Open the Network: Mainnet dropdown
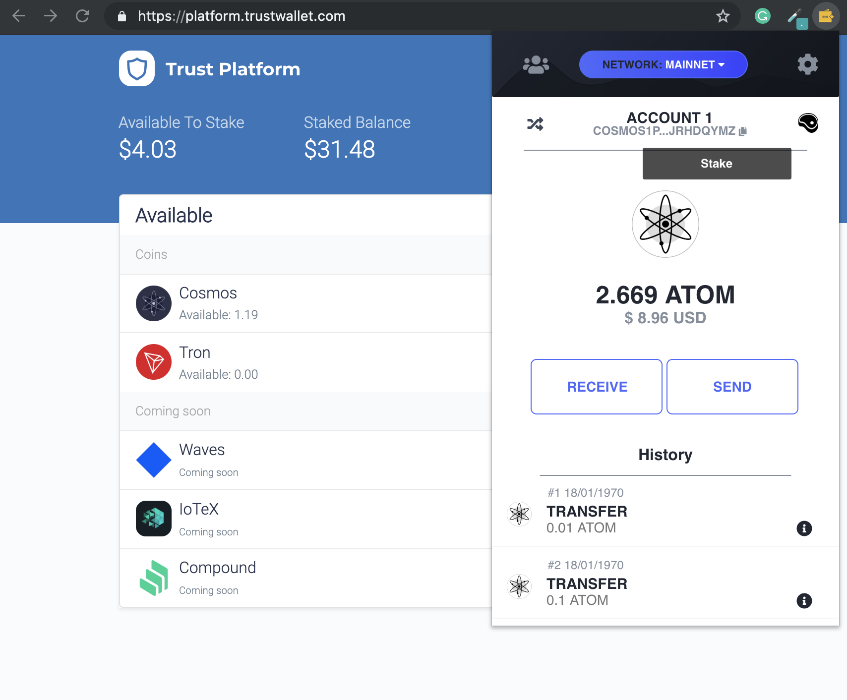847x700 pixels. 663,64
